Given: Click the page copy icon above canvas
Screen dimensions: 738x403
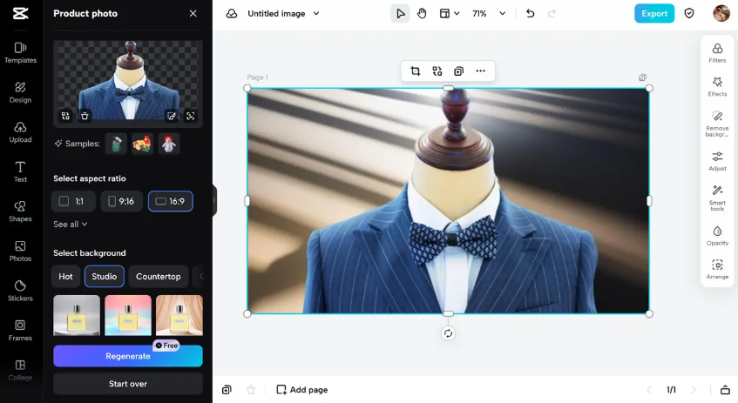Looking at the screenshot, I should tap(642, 77).
